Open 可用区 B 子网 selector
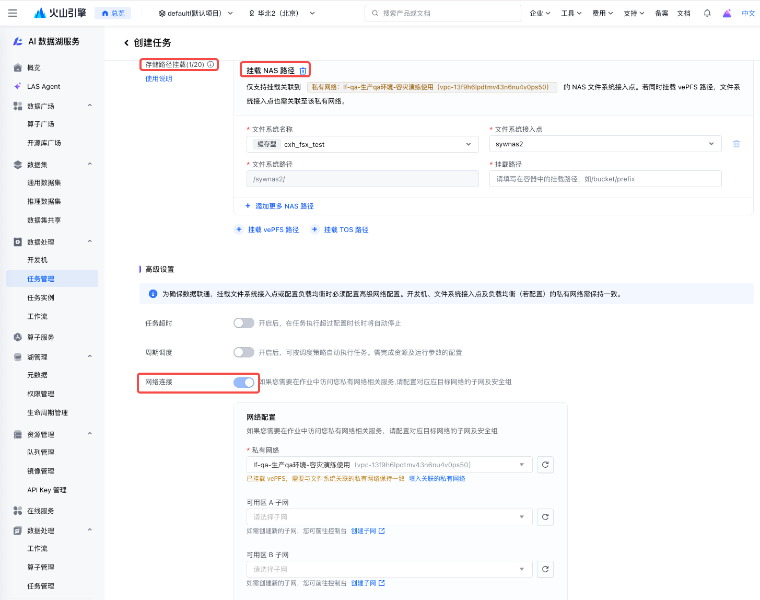 389,569
